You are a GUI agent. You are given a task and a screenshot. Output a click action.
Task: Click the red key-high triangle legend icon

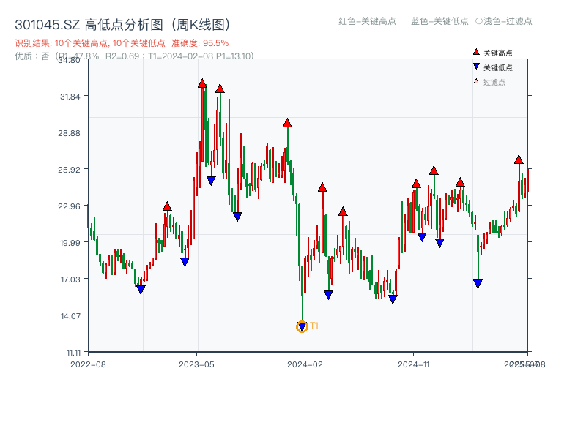(475, 51)
